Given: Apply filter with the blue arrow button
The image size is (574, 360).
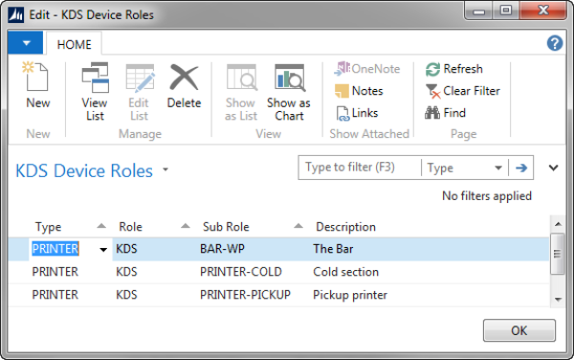Looking at the screenshot, I should (x=521, y=168).
